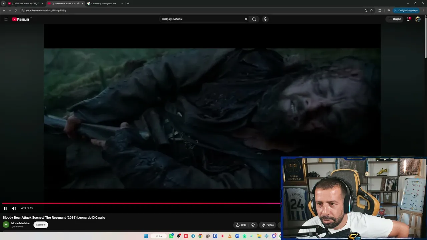Open the Windows Start menu
The image size is (427, 240).
point(146,236)
